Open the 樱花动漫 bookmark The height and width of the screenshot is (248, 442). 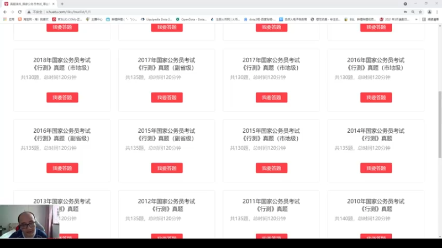pyautogui.click(x=325, y=19)
